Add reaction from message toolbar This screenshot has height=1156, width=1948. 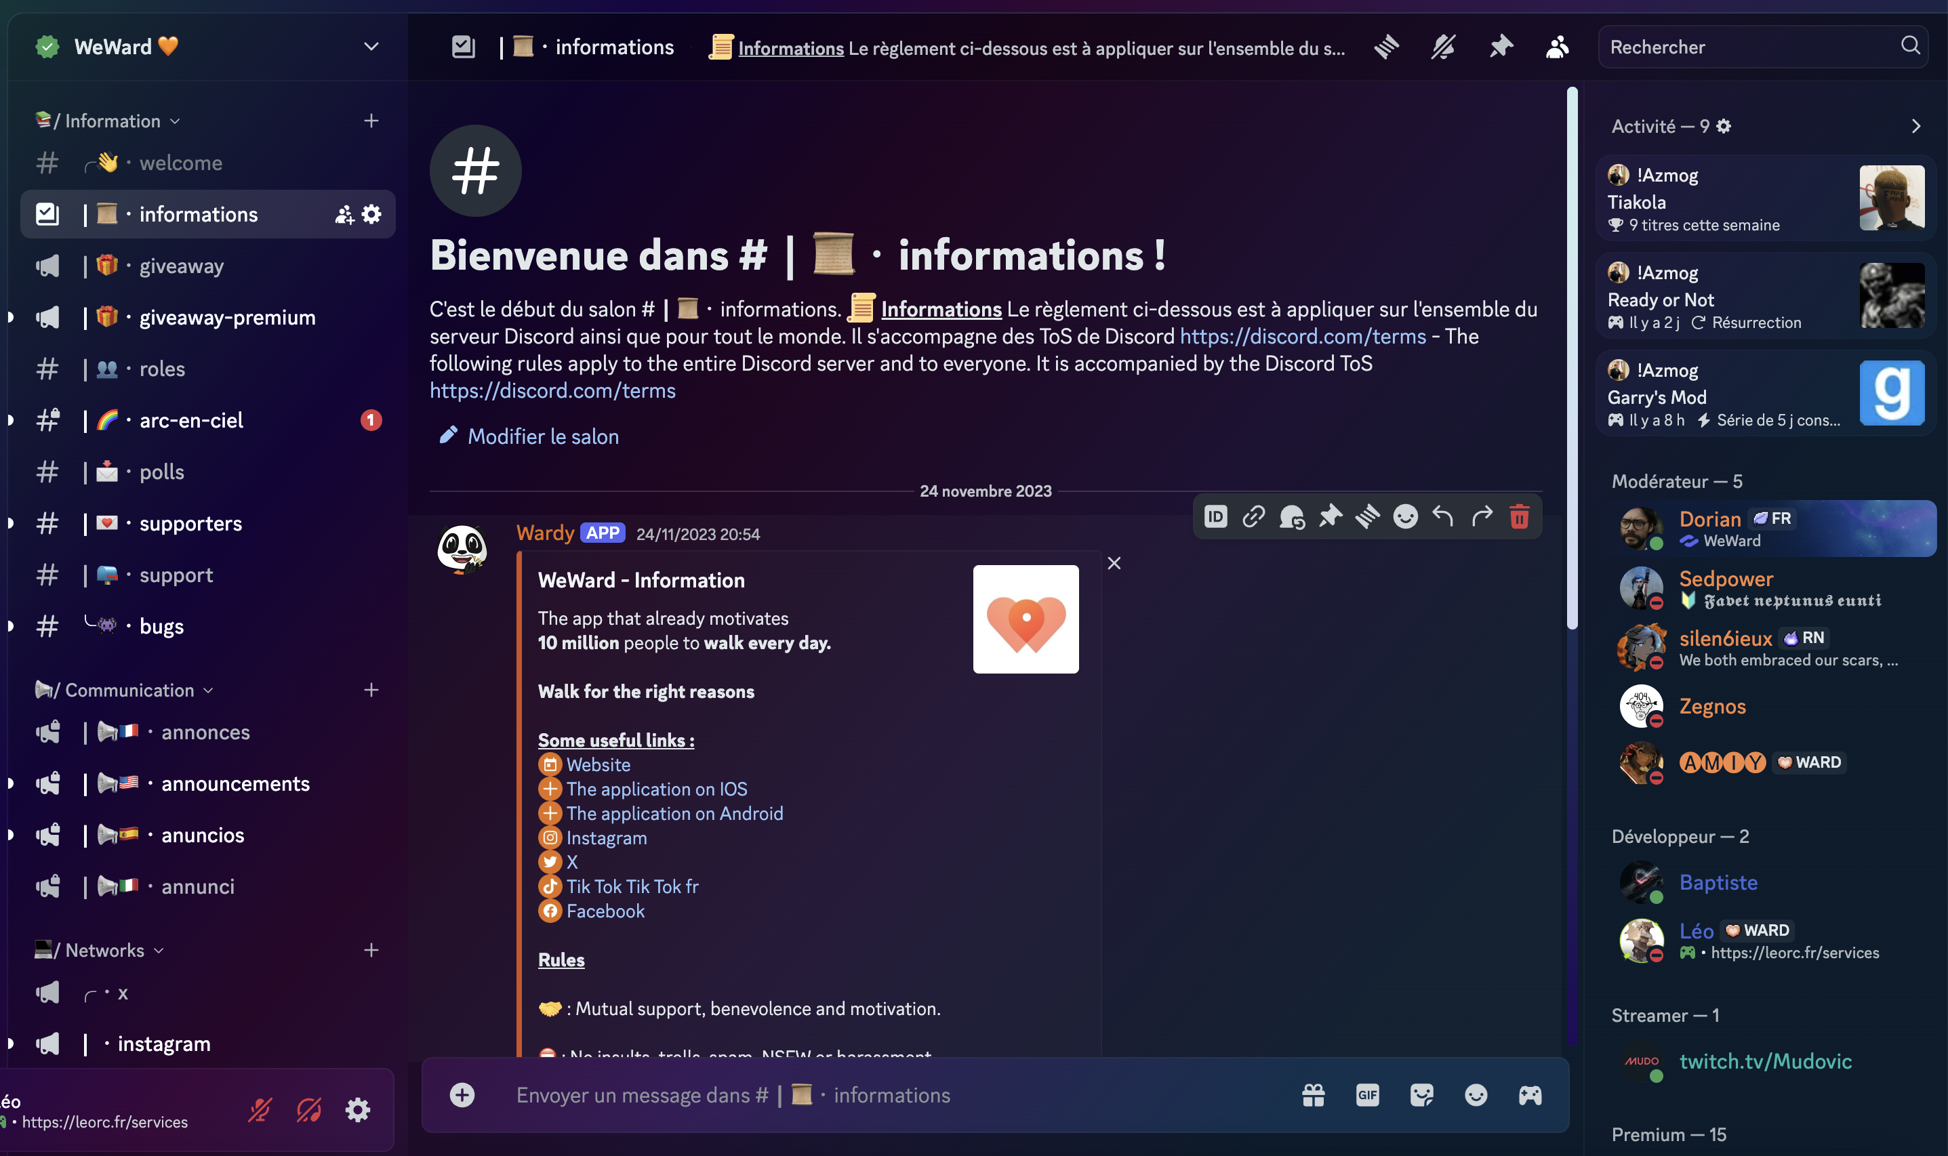tap(1405, 516)
